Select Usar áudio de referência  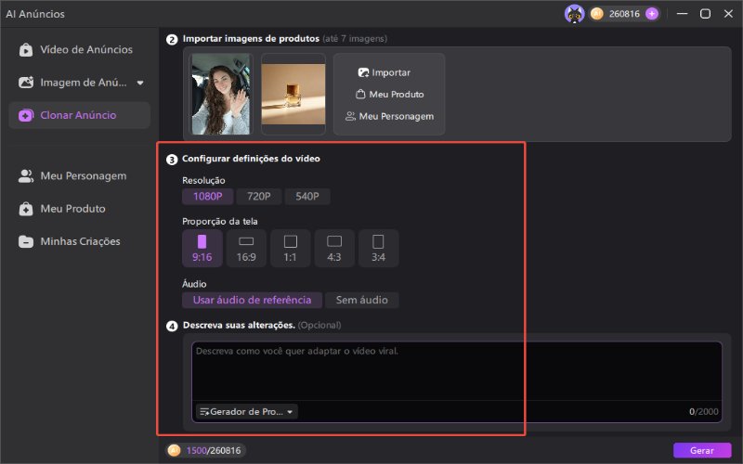click(252, 300)
